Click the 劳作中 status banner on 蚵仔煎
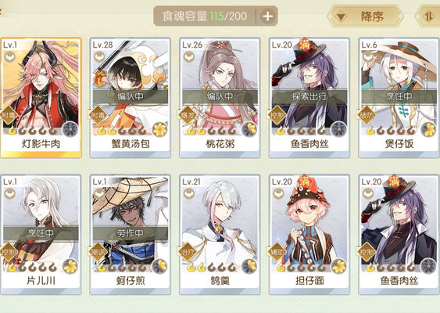The image size is (440, 313). pos(131,232)
